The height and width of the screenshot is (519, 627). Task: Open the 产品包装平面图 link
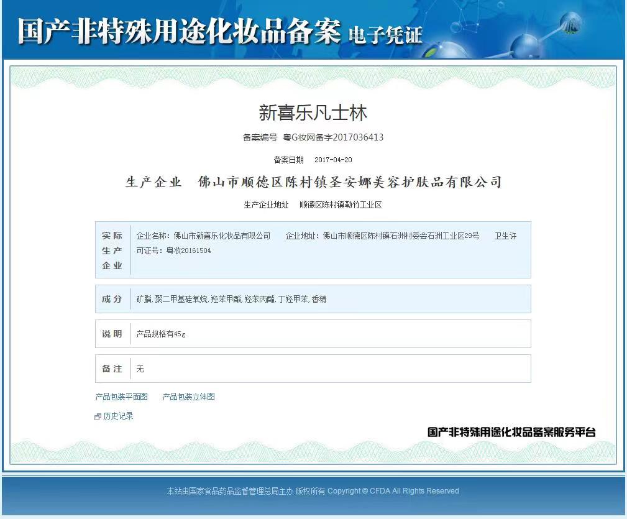pos(122,397)
